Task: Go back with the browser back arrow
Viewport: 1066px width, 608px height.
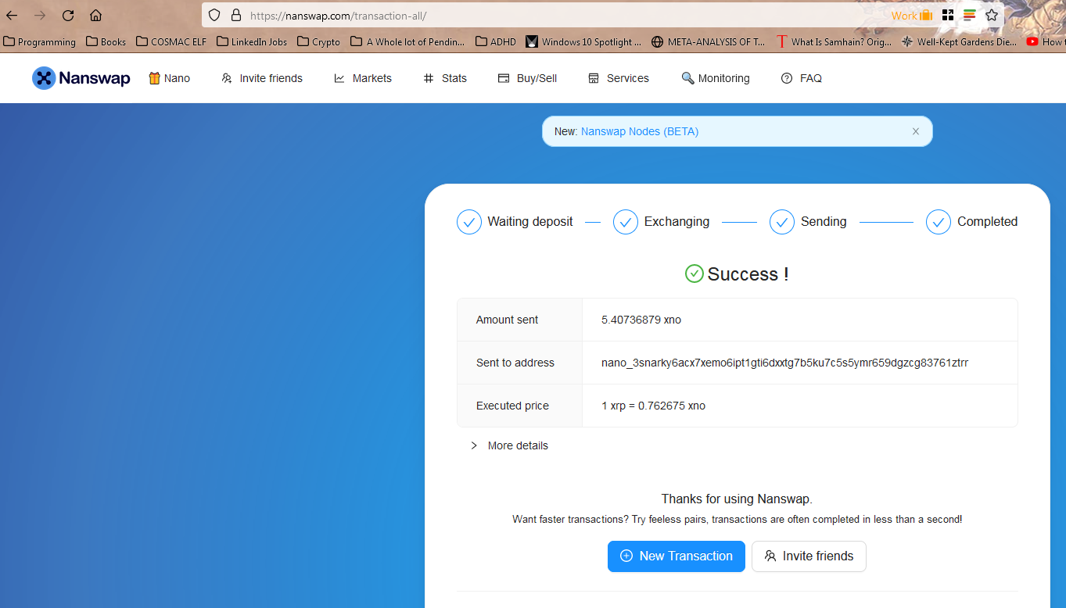Action: (x=13, y=16)
